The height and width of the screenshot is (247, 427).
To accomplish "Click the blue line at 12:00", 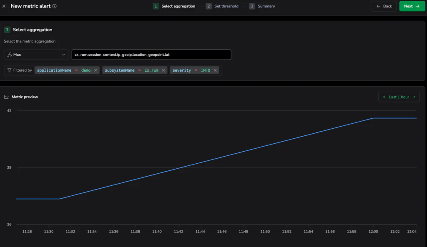I will pos(373,118).
